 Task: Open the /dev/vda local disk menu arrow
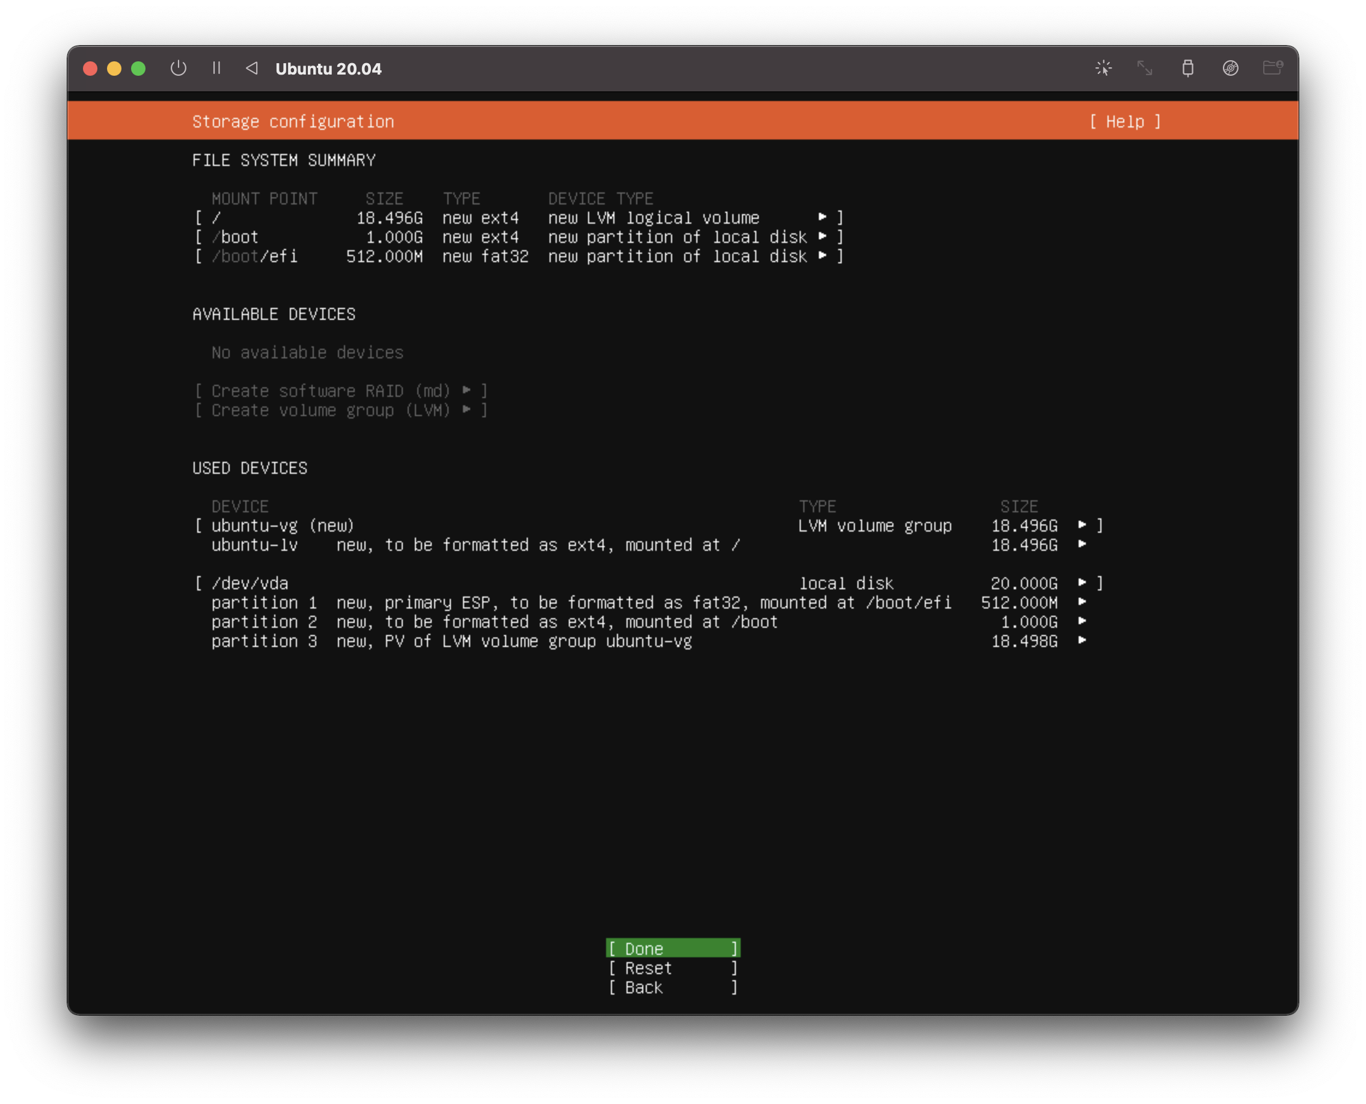(x=1082, y=583)
